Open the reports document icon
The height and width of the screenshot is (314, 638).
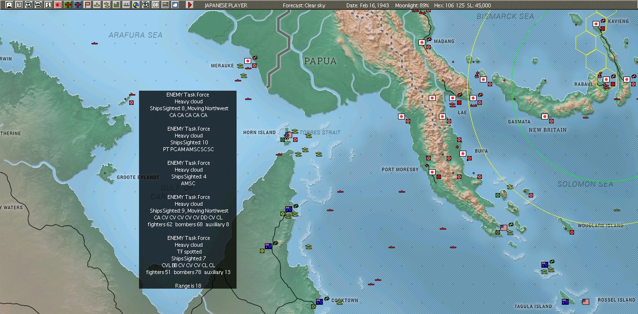click(18, 5)
